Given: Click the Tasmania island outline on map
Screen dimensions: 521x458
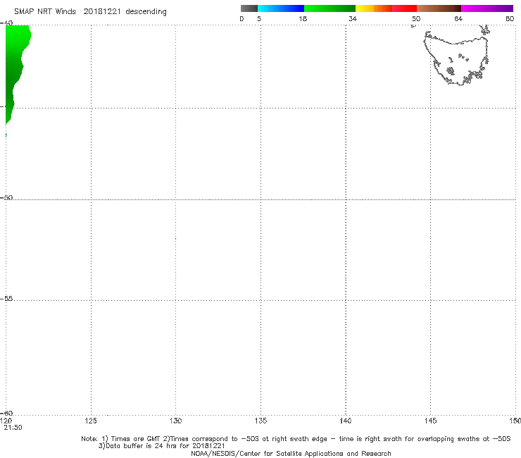Looking at the screenshot, I should 456,60.
